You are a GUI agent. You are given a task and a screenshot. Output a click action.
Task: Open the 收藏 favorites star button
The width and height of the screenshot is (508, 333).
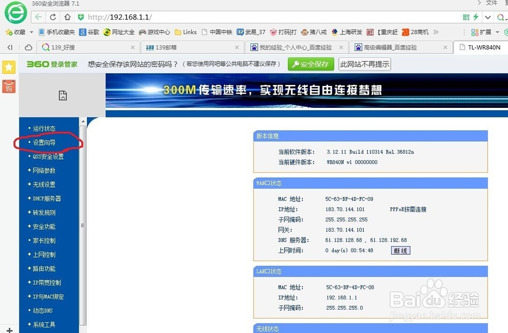pos(15,32)
